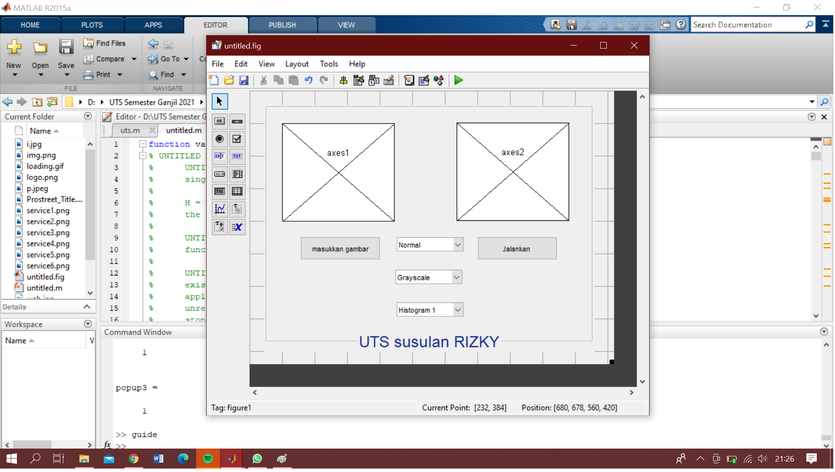Pick the Listbox component tool
This screenshot has height=472, width=835.
tap(237, 174)
